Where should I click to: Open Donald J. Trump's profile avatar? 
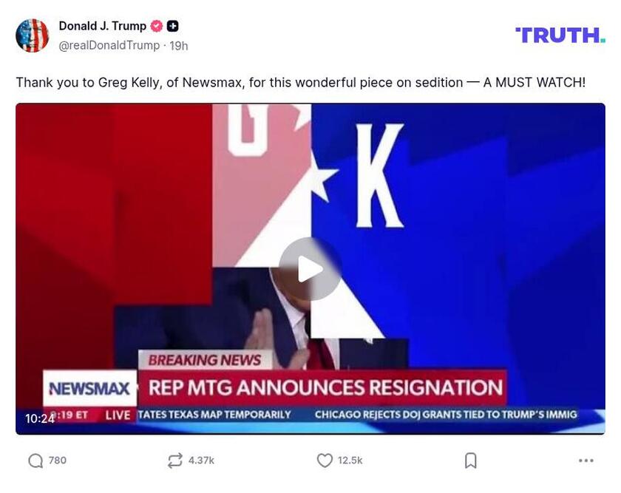pos(32,35)
